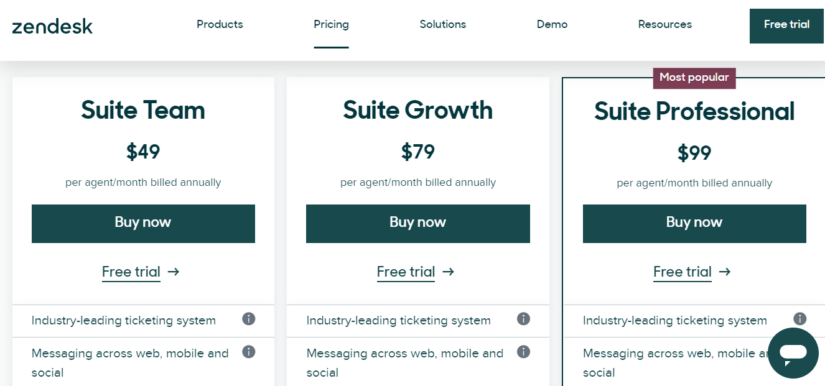Viewport: 825px width, 386px height.
Task: Click info icon for Suite Team ticketing system
Action: tap(248, 319)
